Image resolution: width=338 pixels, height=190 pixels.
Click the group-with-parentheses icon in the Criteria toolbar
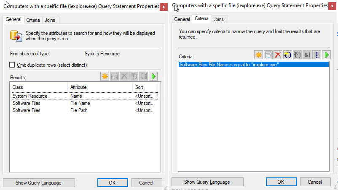click(287, 55)
